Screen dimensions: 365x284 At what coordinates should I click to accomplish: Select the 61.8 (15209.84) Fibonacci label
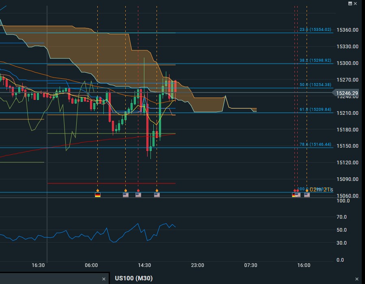coord(315,110)
